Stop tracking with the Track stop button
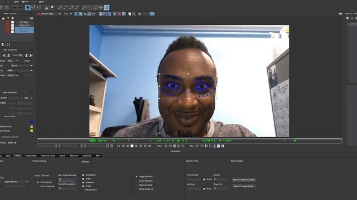Screen dimensions: 357x200 point(175,146)
